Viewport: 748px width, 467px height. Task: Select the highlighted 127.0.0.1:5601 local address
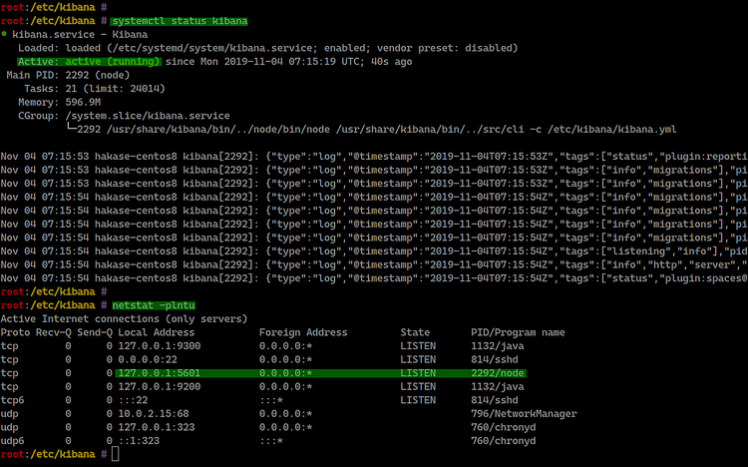tap(160, 373)
